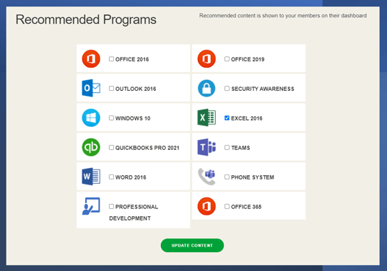Viewport: 387px width, 271px height.
Task: Click the QuickBooks Pro green icon
Action: (91, 147)
